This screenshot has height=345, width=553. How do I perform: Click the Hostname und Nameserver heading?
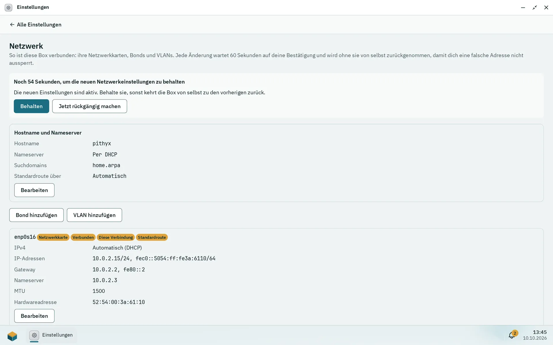pos(48,133)
